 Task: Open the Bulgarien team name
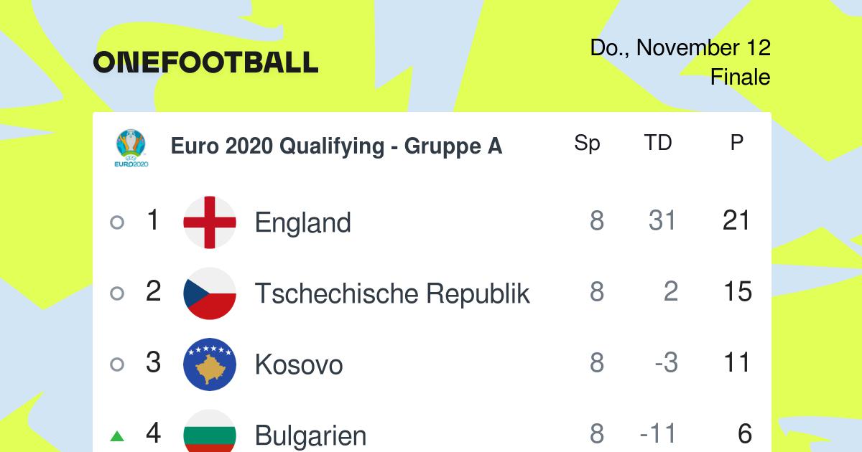tap(311, 435)
